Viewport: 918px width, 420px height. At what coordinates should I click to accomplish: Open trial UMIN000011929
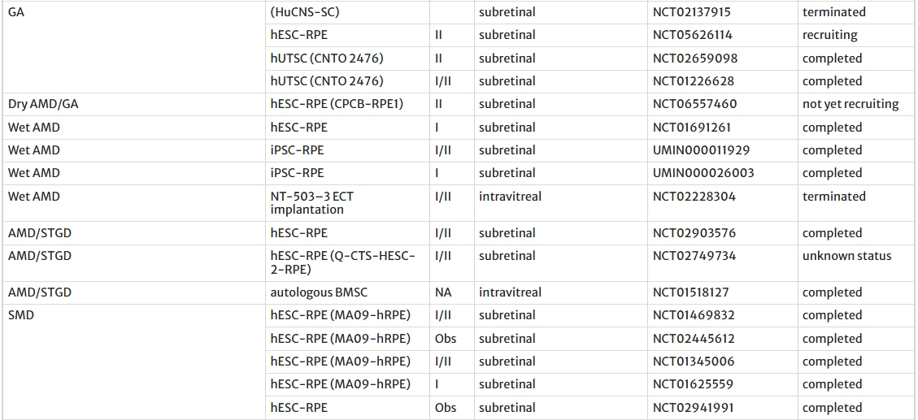tap(701, 150)
